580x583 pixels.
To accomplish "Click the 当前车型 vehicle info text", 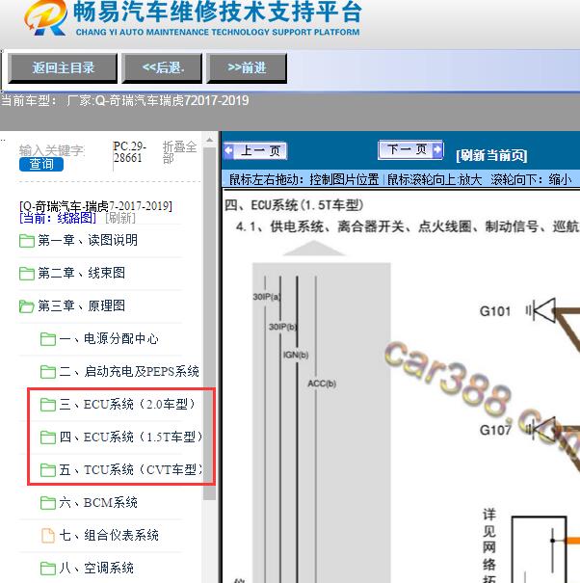I will 125,100.
